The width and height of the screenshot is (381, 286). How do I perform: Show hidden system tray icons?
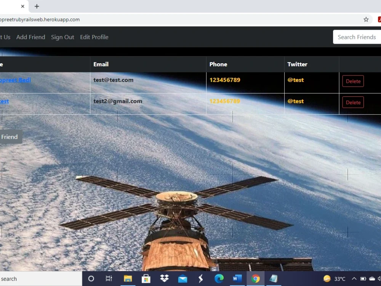[354, 279]
